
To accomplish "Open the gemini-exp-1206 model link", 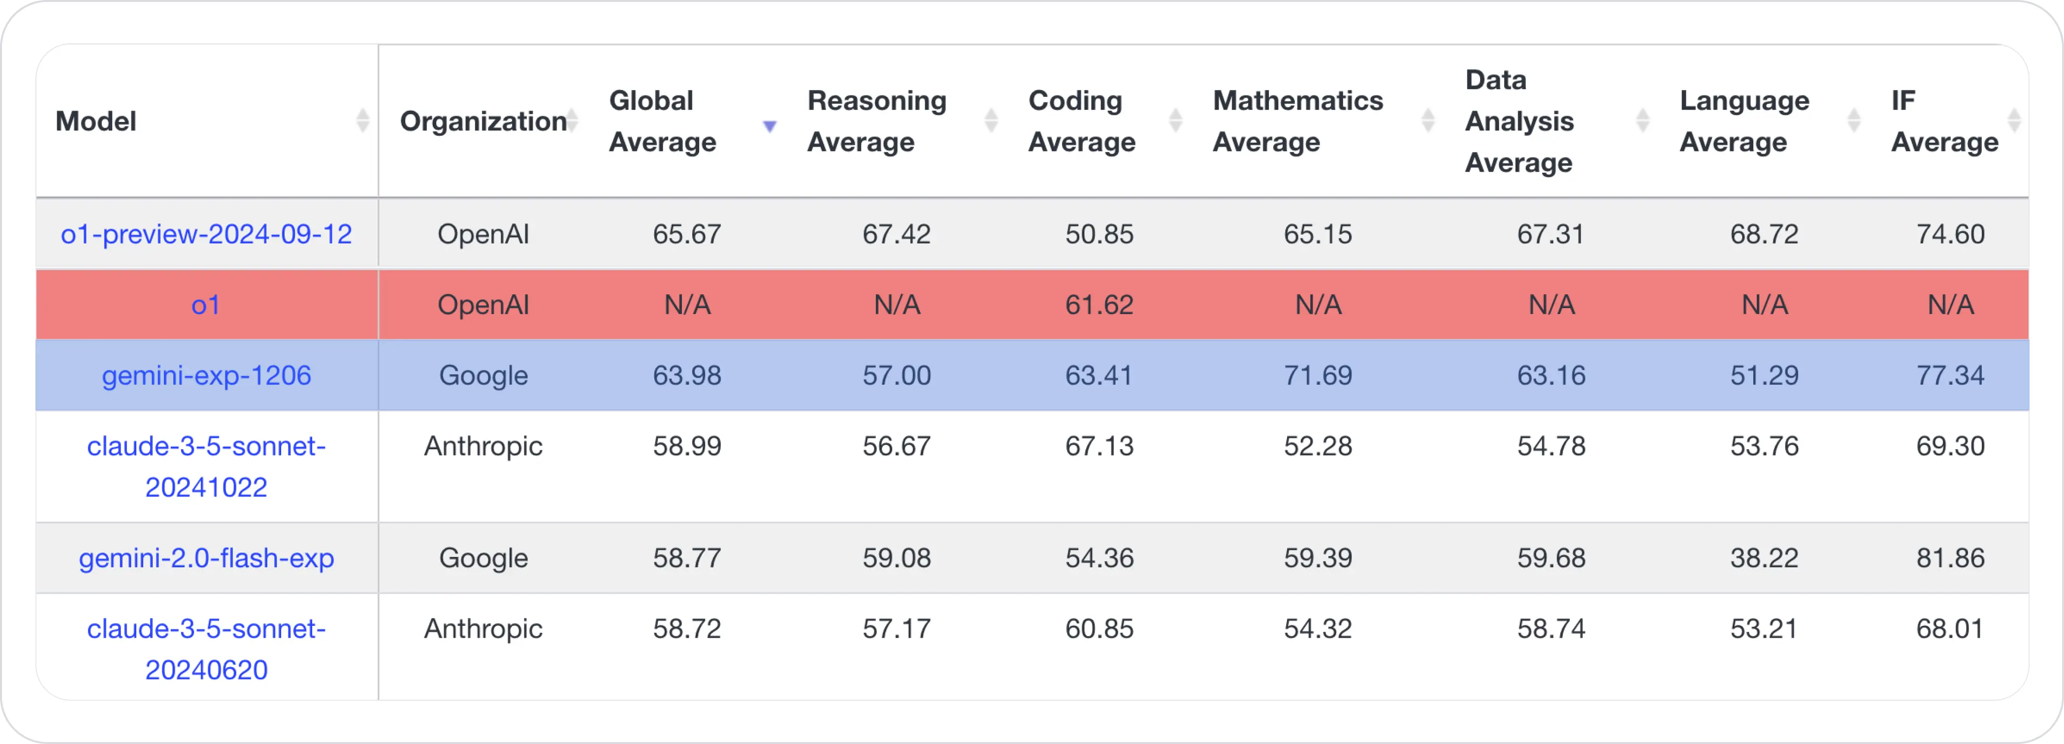I will click(205, 375).
